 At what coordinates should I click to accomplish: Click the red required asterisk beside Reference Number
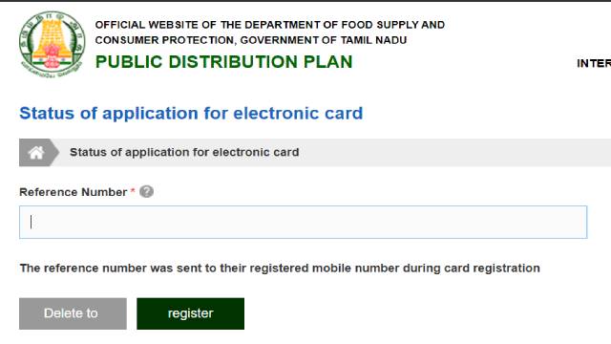coord(133,190)
